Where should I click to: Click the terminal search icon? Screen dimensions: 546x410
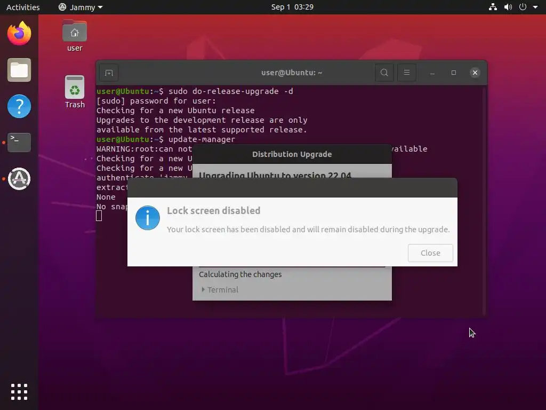384,73
